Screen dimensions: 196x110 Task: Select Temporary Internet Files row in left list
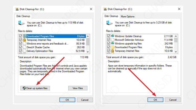[x=52, y=40]
